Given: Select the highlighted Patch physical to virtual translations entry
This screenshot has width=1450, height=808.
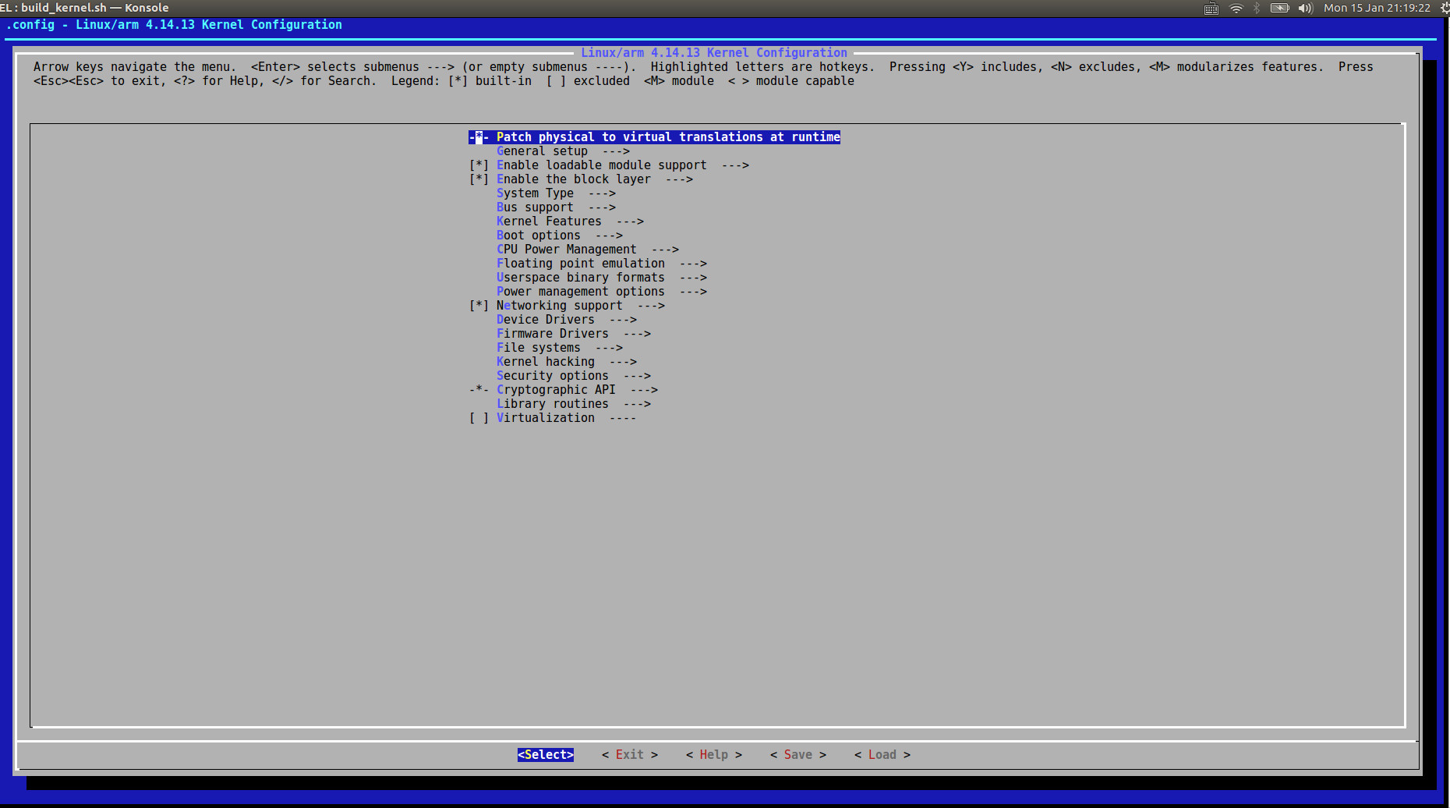Looking at the screenshot, I should tap(655, 137).
